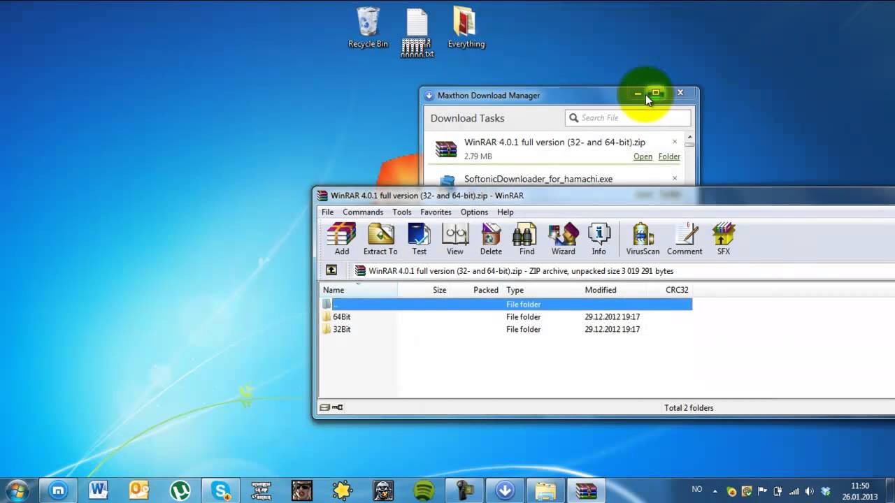Click the SFX toolbar icon

(724, 239)
